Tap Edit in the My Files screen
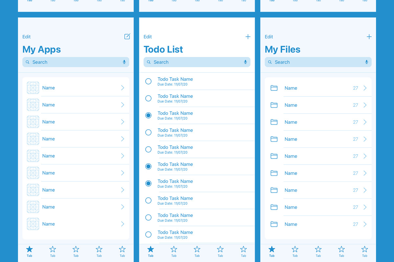The height and width of the screenshot is (262, 394). tap(269, 37)
